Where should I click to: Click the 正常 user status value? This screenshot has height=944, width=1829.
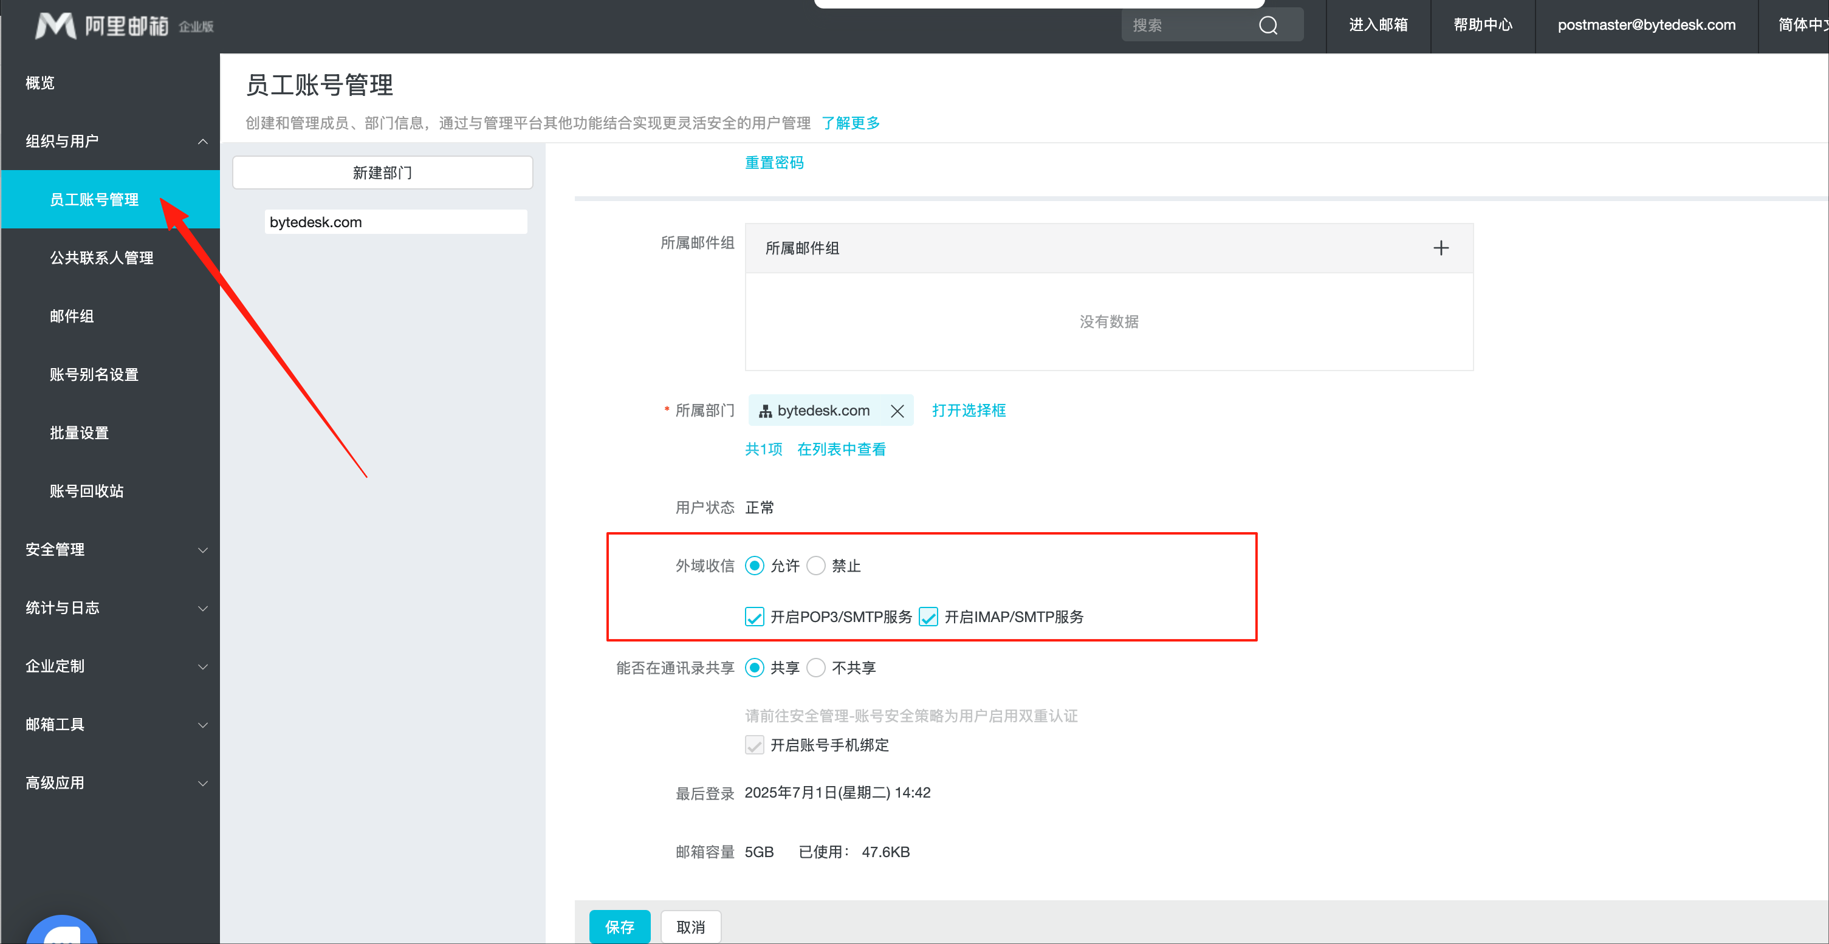(x=759, y=507)
